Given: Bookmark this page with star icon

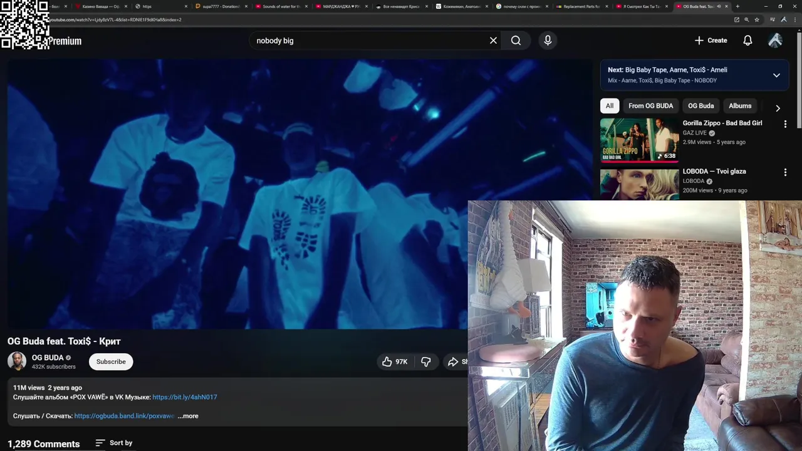Looking at the screenshot, I should click(x=757, y=19).
